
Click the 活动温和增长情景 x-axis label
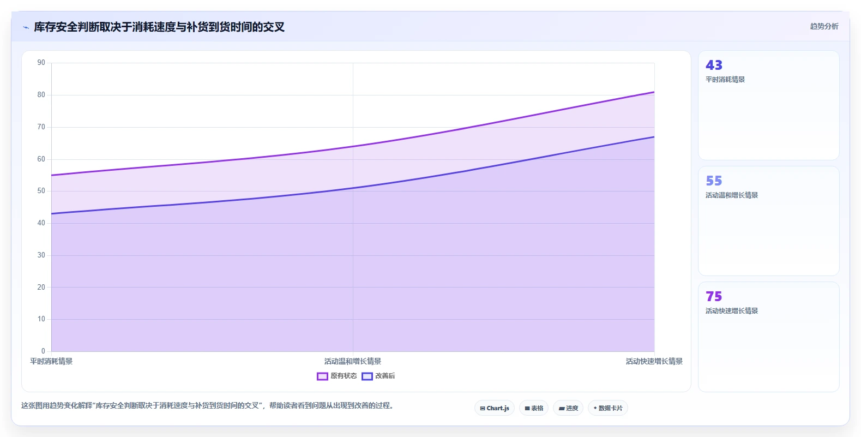(353, 361)
